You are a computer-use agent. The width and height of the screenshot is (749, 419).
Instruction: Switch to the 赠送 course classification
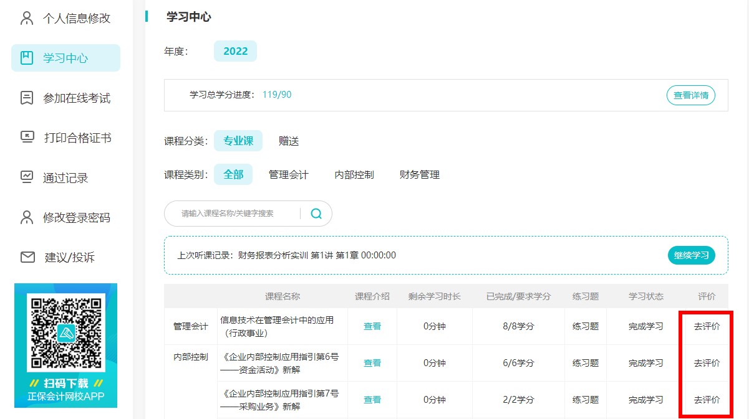click(x=289, y=141)
